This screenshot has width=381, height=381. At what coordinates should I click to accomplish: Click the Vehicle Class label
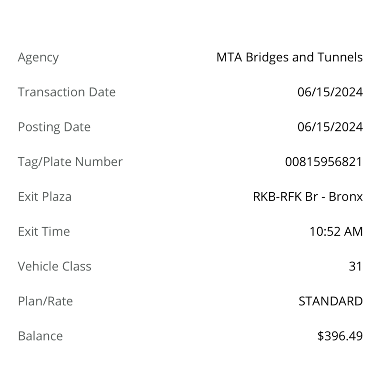55,266
